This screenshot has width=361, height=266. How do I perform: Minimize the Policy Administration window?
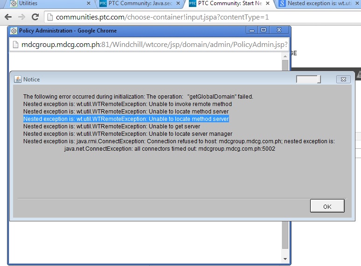click(252, 30)
